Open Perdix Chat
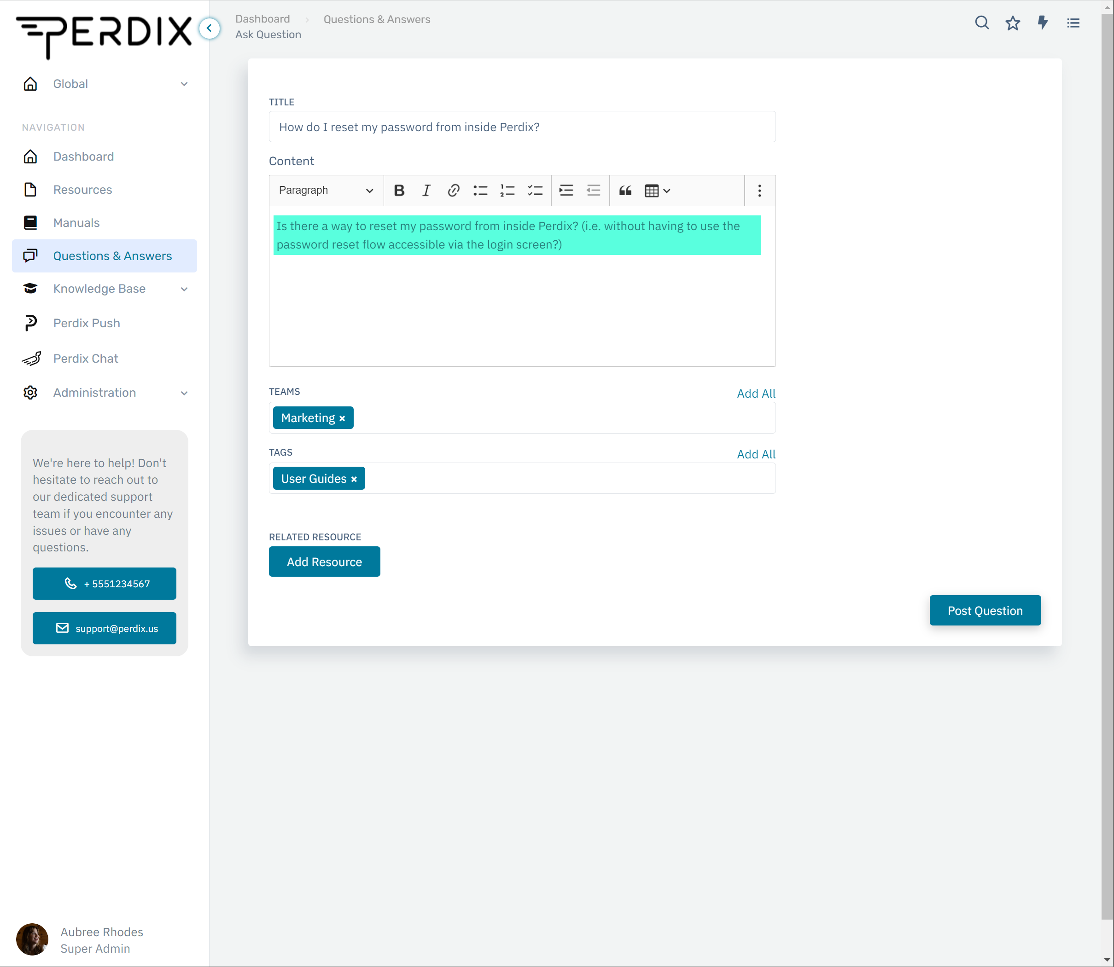1114x967 pixels. click(105, 359)
